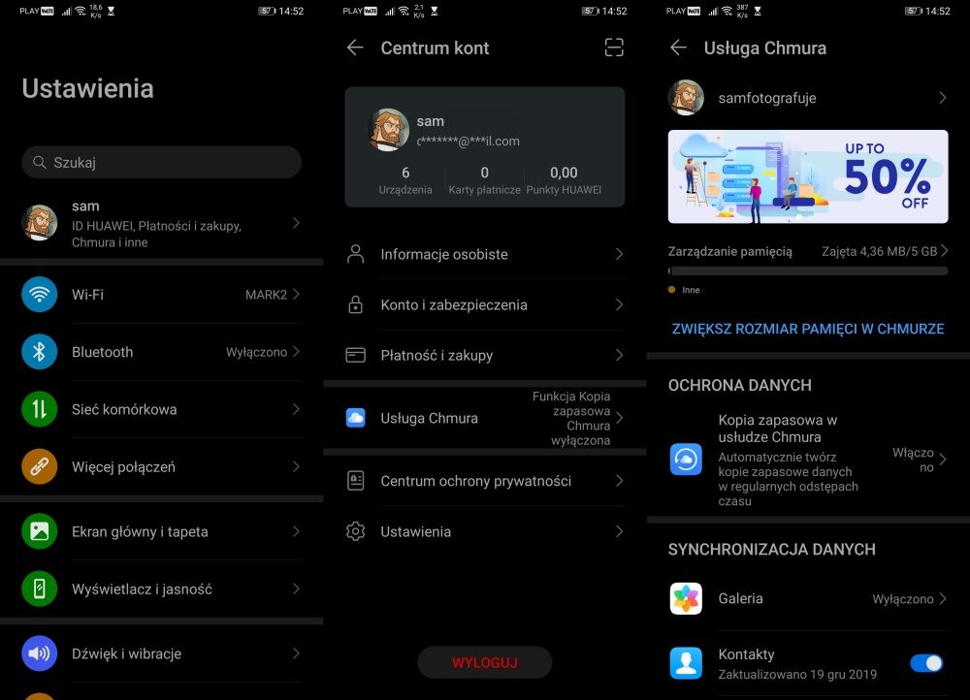
Task: Expand sam account row chevron
Action: [296, 223]
